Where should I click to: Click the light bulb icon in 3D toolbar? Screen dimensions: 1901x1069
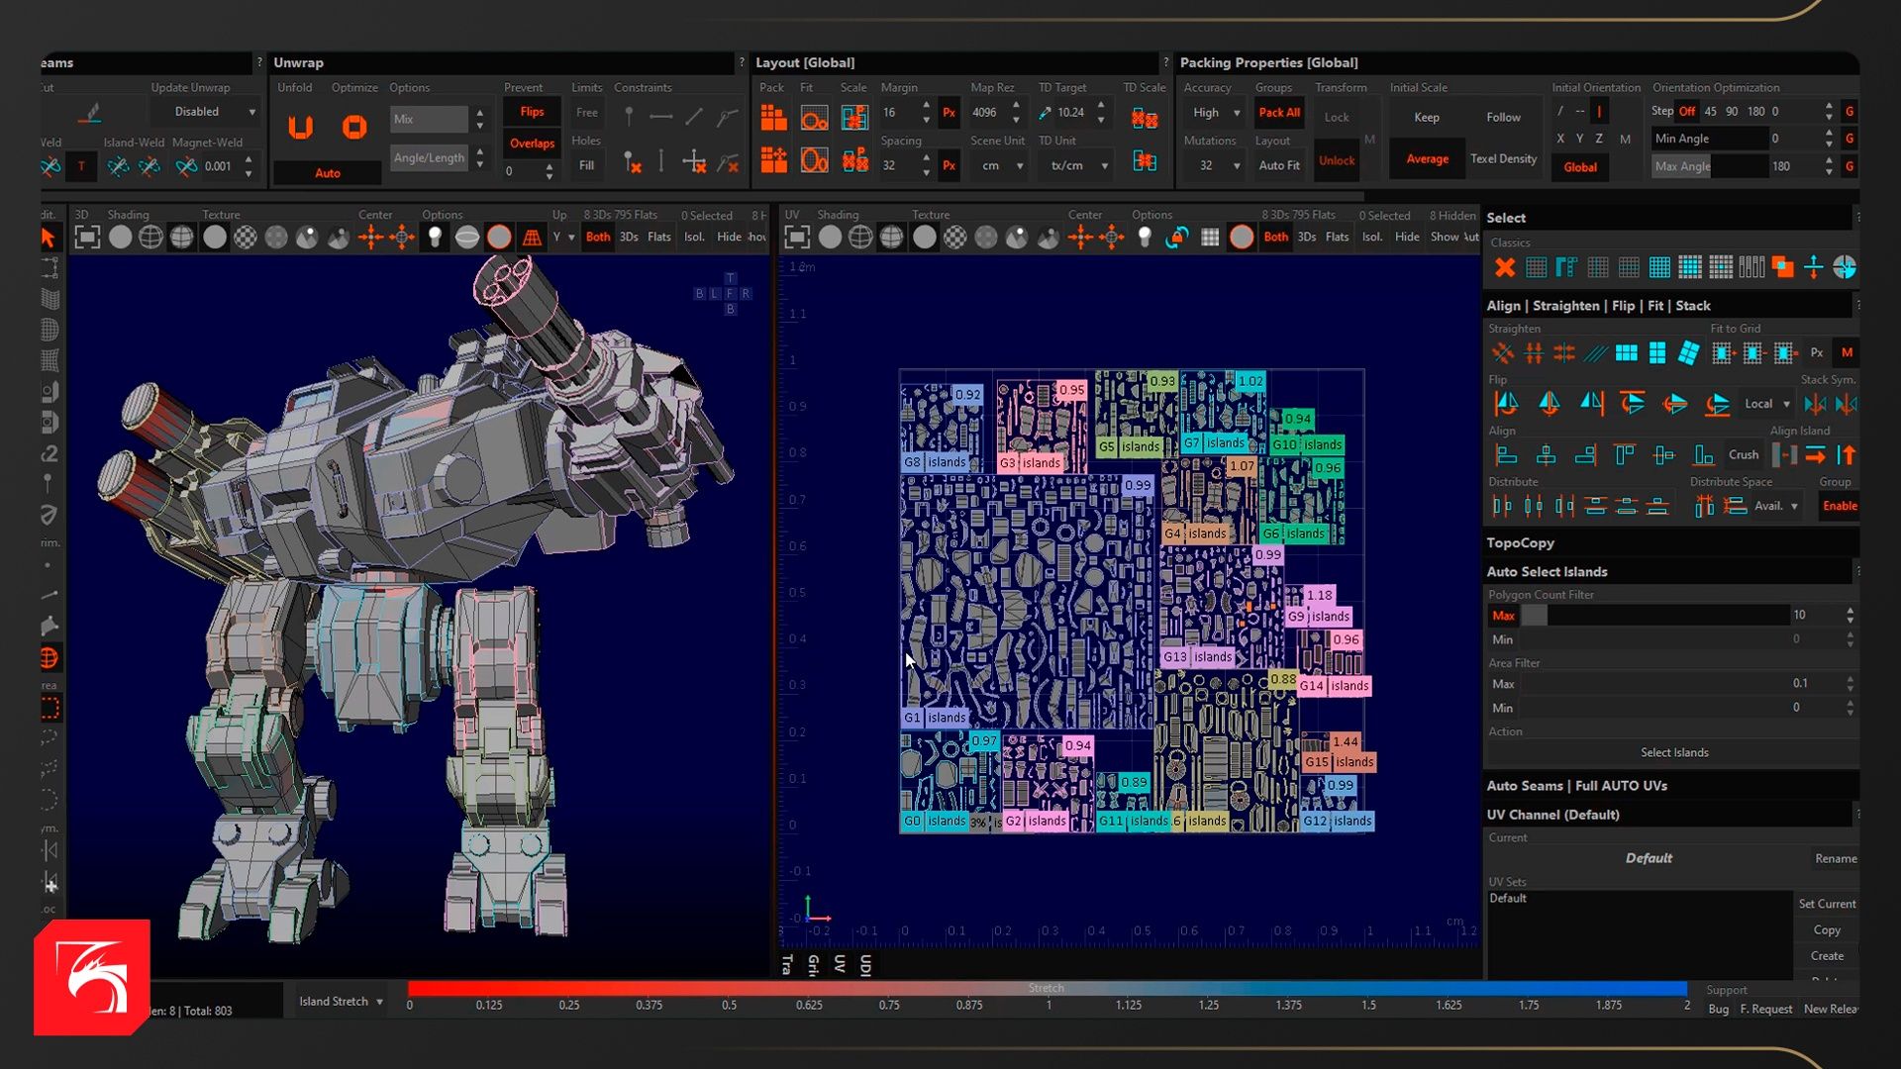click(x=435, y=238)
